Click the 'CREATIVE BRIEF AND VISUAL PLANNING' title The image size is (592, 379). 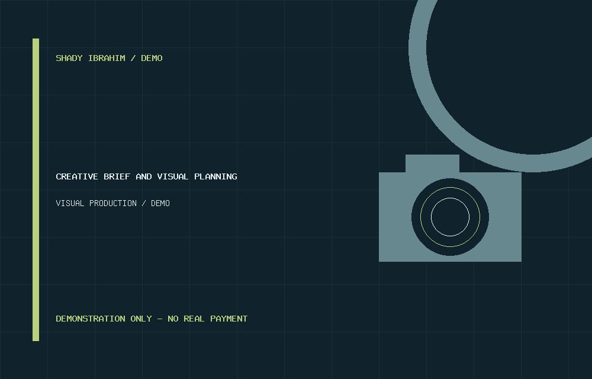146,176
